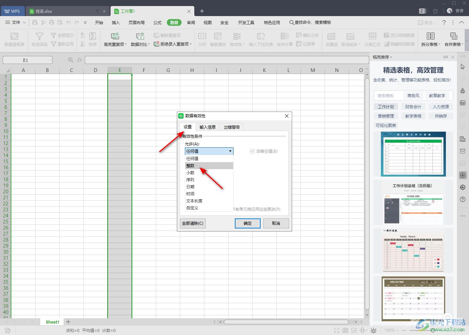The width and height of the screenshot is (469, 335).
Task: Click the full screen icon in status bar
Action: 337,330
